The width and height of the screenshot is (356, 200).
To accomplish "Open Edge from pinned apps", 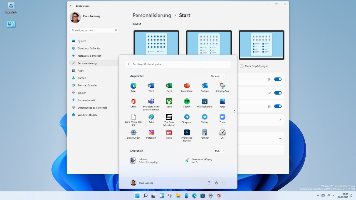I will (133, 87).
